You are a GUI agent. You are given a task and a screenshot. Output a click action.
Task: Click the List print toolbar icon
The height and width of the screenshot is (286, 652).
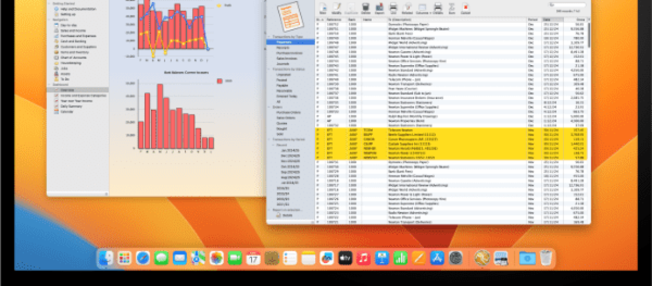[393, 8]
